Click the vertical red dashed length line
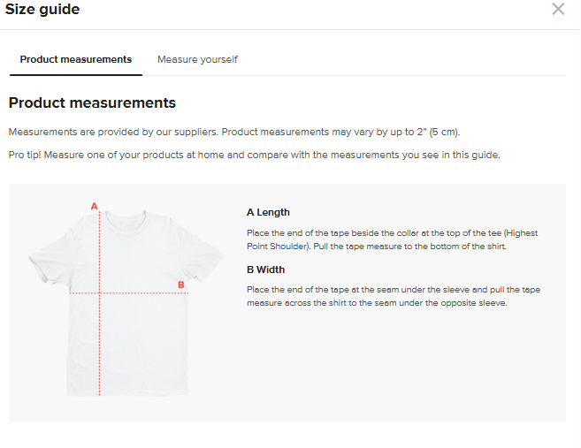Screen dimensions: 581x448 coord(100,345)
